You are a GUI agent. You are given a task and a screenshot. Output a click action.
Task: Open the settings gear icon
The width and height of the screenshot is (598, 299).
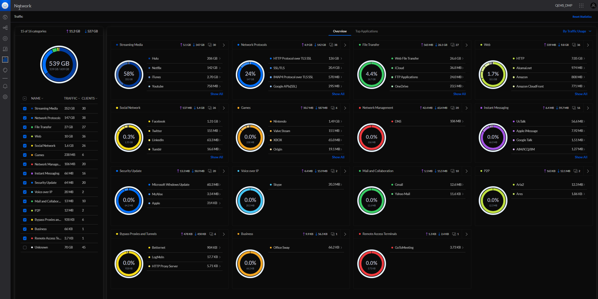pyautogui.click(x=5, y=97)
